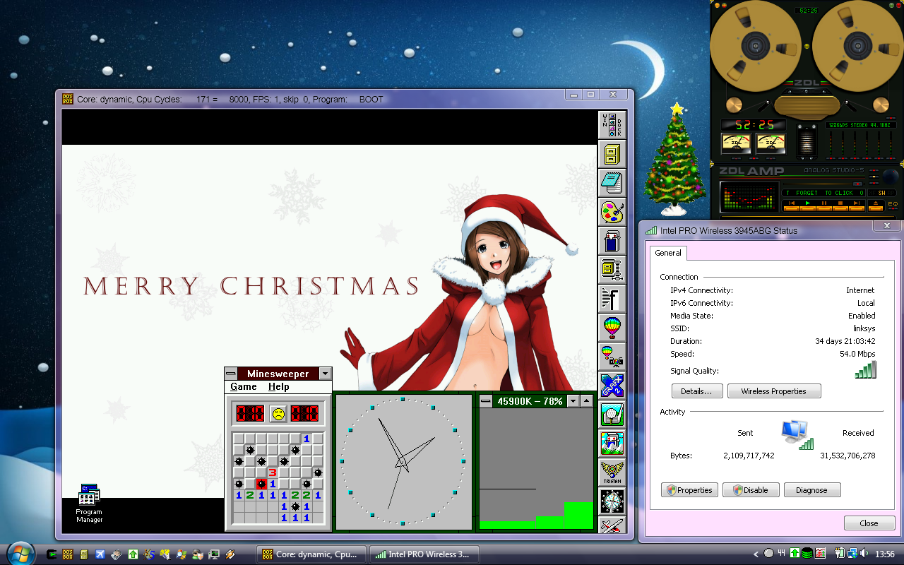
Task: Pause playback in ZDL Amp
Action: pyautogui.click(x=824, y=206)
